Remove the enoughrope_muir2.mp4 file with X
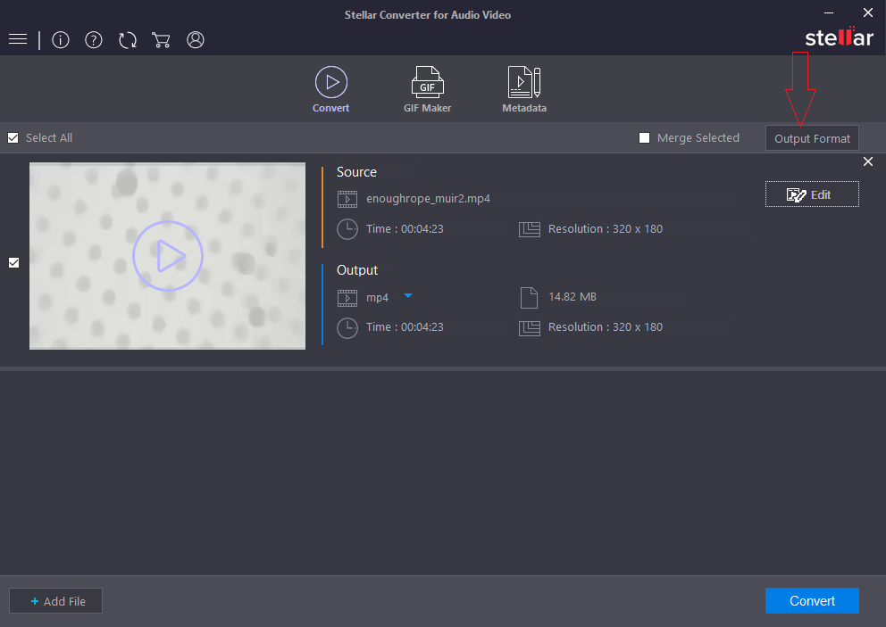The image size is (886, 627). (x=868, y=161)
